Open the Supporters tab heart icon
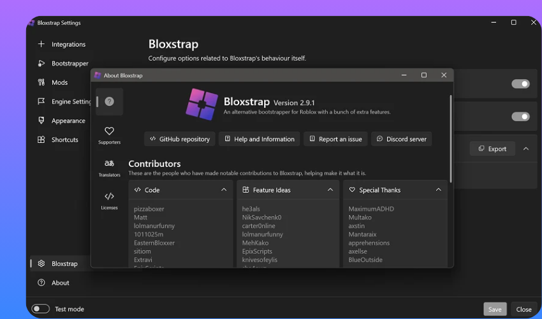 tap(109, 131)
